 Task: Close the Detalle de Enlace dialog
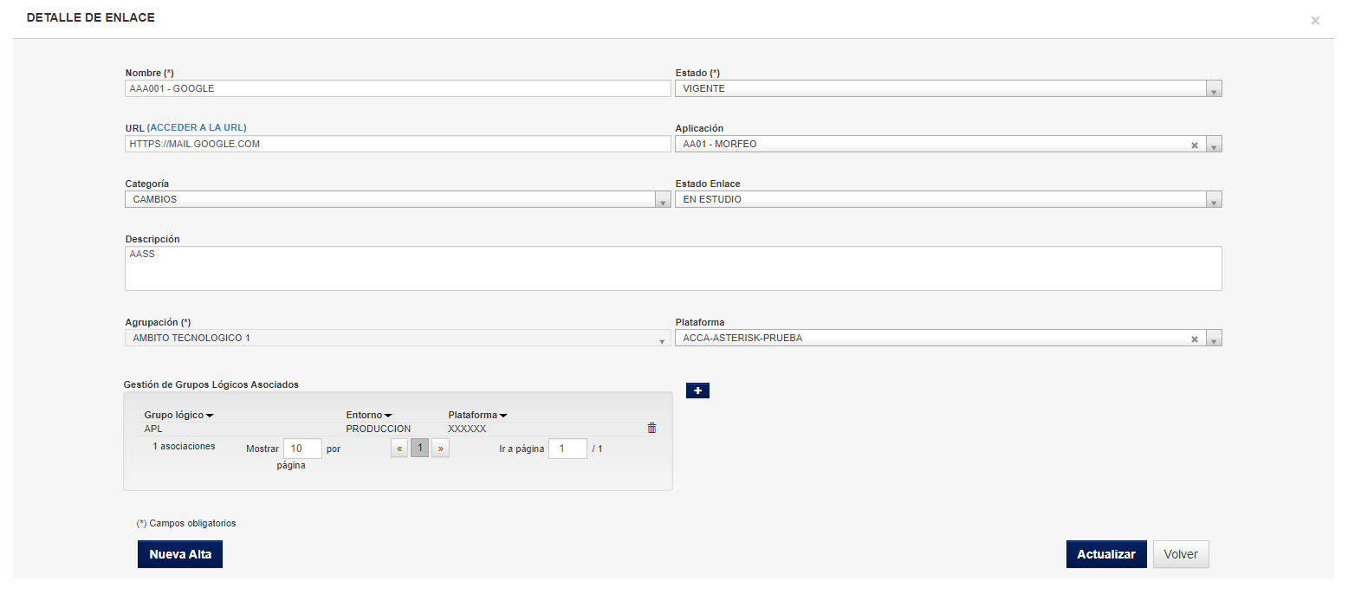click(x=1315, y=21)
